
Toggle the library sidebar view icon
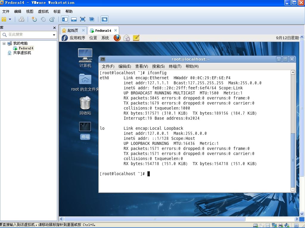pos(65,19)
